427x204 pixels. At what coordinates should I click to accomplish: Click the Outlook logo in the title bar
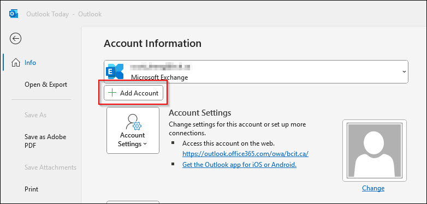[14, 14]
